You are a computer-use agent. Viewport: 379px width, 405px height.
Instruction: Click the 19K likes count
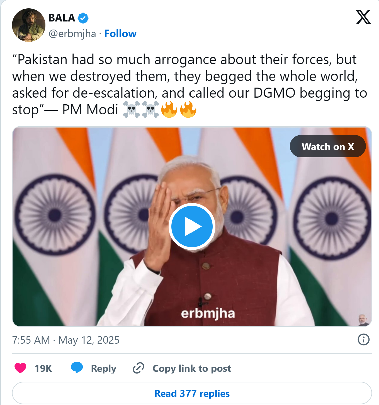pyautogui.click(x=43, y=368)
